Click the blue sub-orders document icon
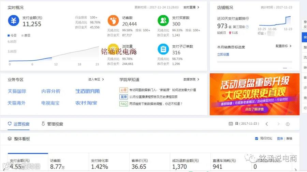 (x=163, y=49)
